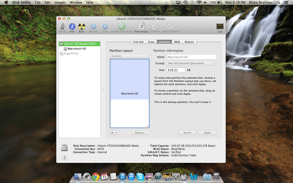Open the Help menu

click(90, 2)
